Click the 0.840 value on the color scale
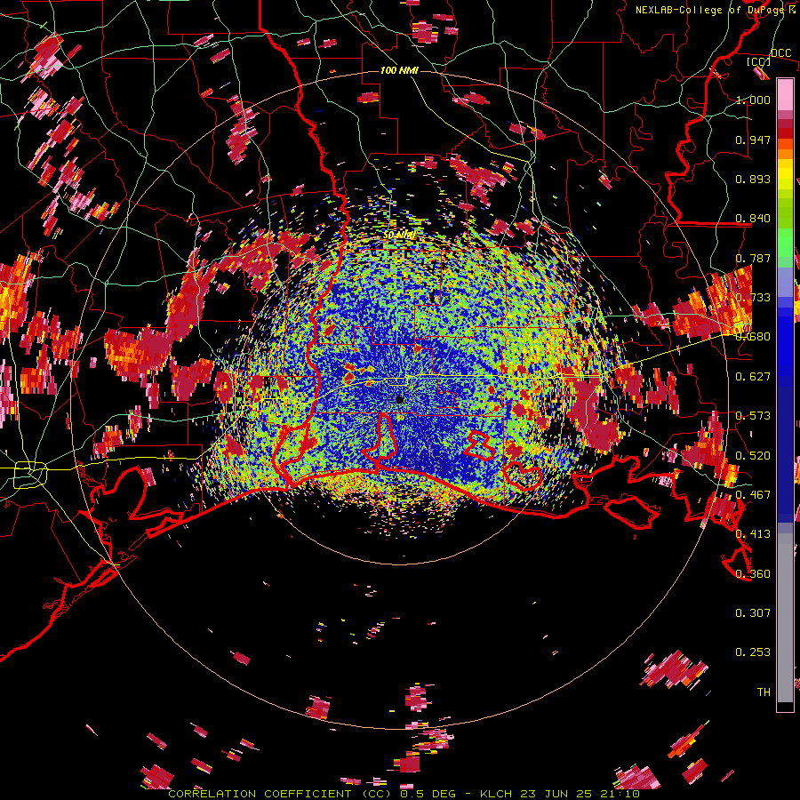This screenshot has width=800, height=800. 753,218
